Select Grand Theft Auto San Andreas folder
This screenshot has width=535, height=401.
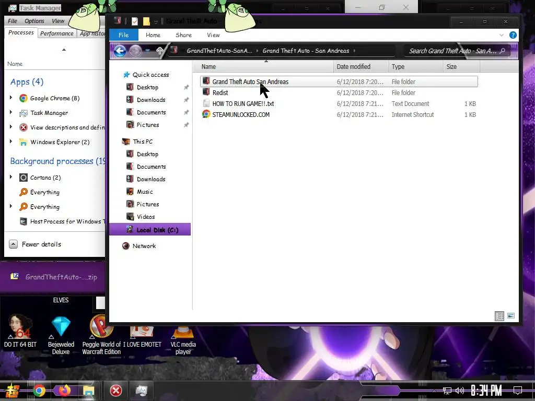(339, 81)
